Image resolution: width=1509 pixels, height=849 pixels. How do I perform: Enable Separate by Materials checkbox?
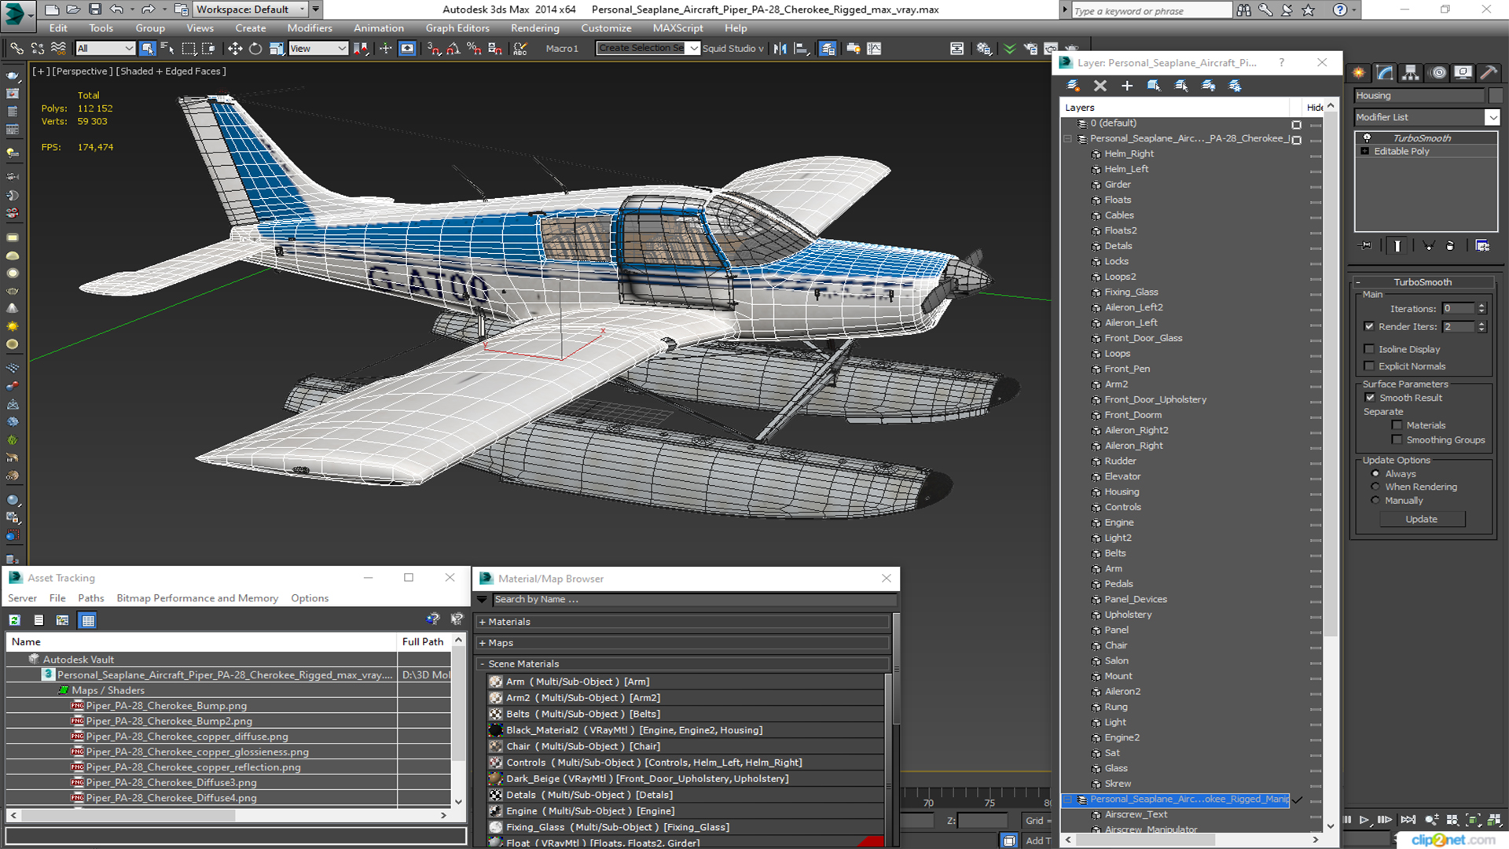[1397, 425]
